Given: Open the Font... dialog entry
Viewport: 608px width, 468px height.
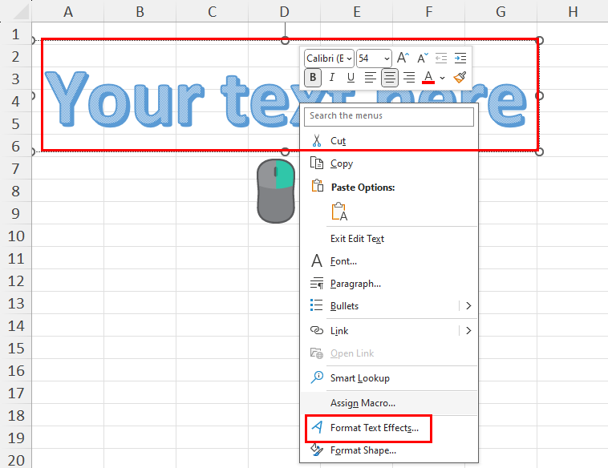Looking at the screenshot, I should pos(389,261).
